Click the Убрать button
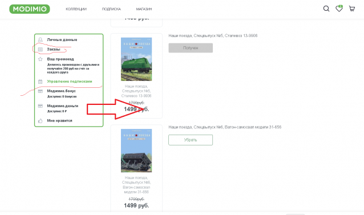Viewport: 364px width, 215px height. (x=191, y=140)
